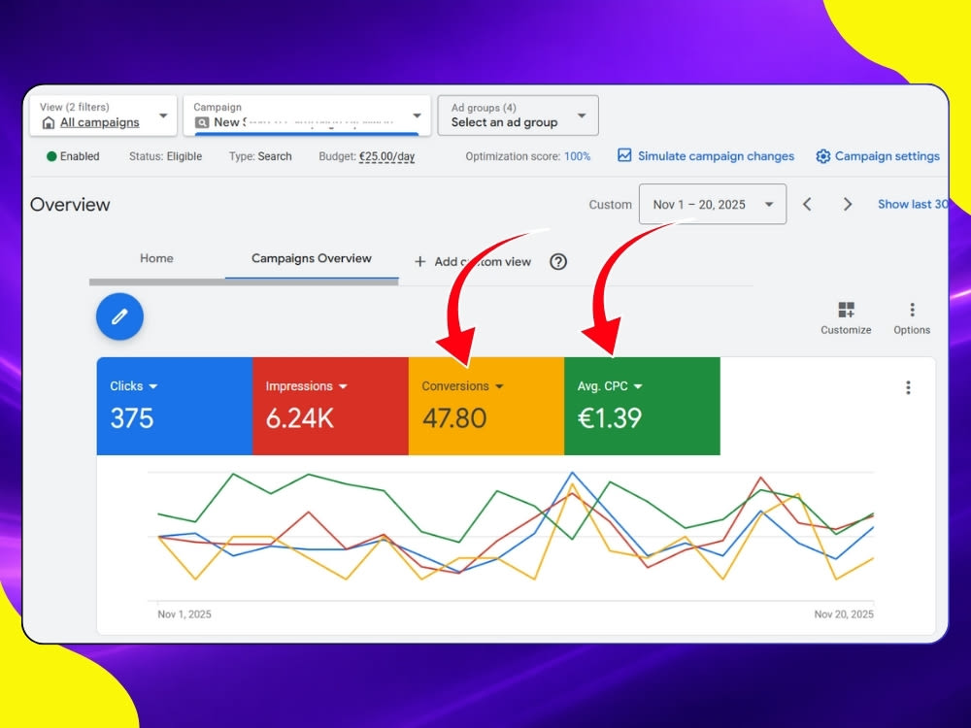Select the blue Clicks scorecard tile
This screenshot has height=728, width=971.
pyautogui.click(x=175, y=406)
